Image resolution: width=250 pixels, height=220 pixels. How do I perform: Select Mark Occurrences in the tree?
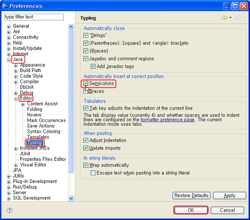[x=46, y=120]
